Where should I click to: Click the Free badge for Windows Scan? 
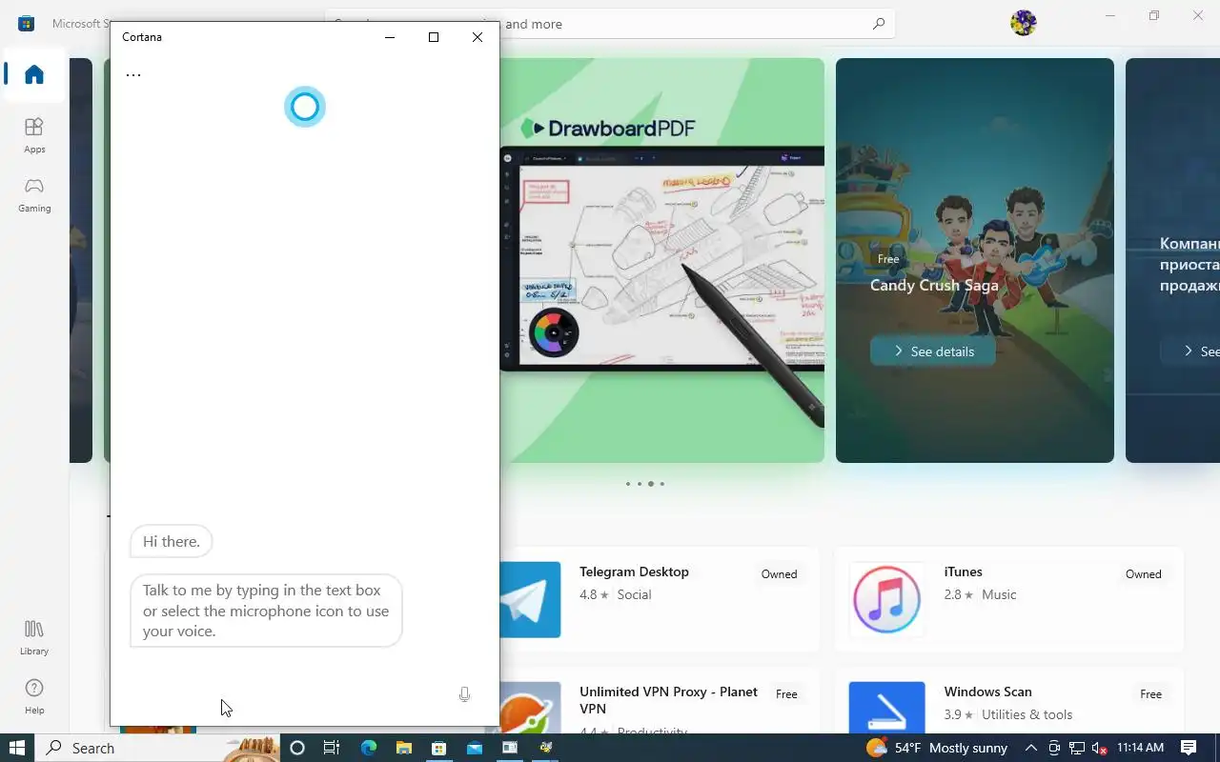1150,694
